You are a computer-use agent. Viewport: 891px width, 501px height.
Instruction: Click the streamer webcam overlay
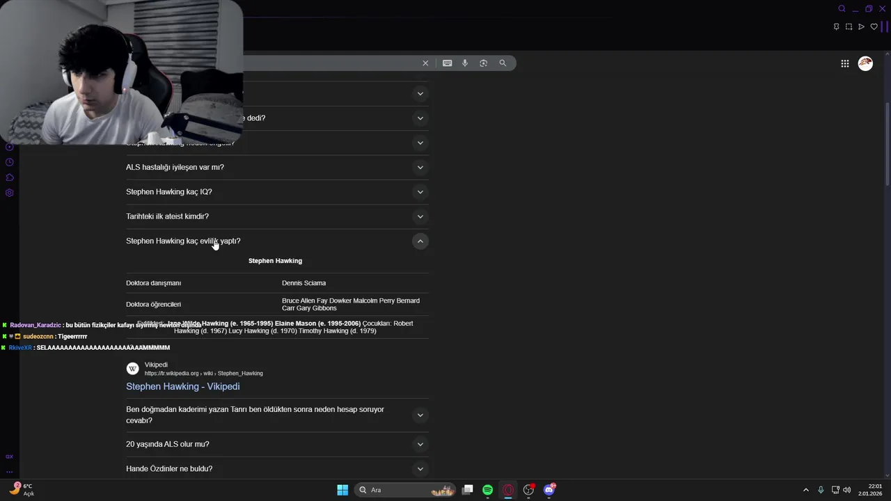pyautogui.click(x=122, y=72)
